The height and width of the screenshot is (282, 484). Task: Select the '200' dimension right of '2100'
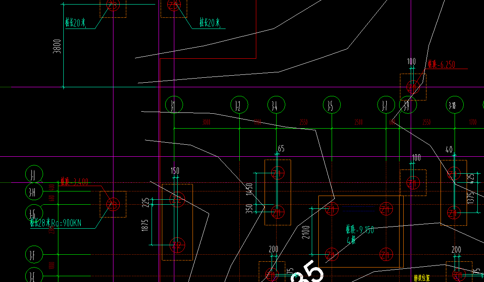click(x=274, y=249)
